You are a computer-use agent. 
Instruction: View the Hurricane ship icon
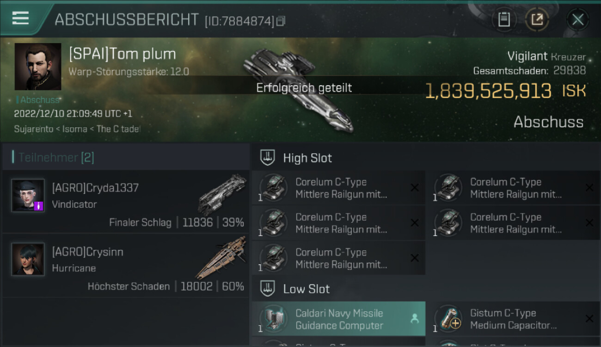(x=221, y=257)
